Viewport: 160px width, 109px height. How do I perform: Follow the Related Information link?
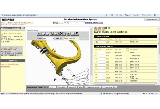[94, 23]
